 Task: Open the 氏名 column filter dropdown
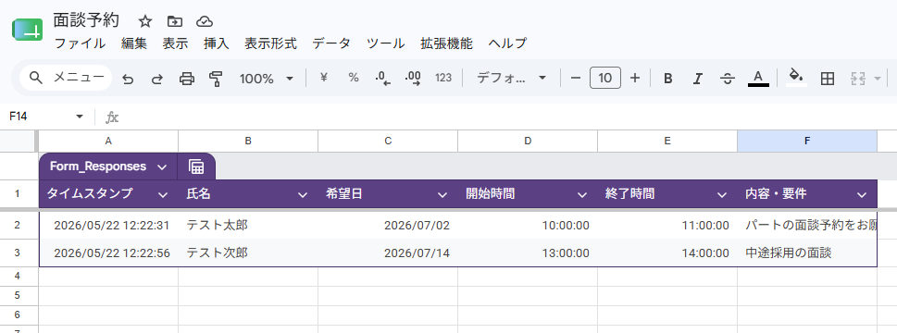point(303,195)
